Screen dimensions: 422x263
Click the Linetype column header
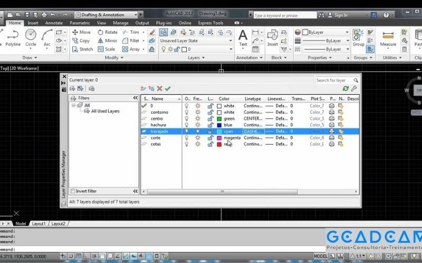click(253, 99)
